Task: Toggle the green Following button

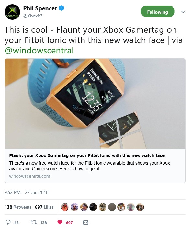Action: (158, 11)
